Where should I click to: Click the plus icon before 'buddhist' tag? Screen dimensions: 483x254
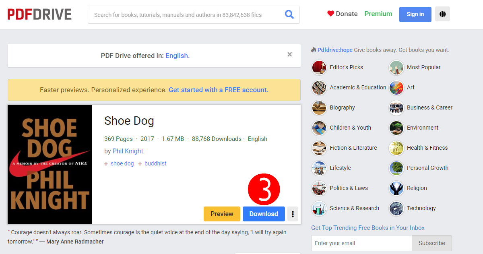point(140,164)
